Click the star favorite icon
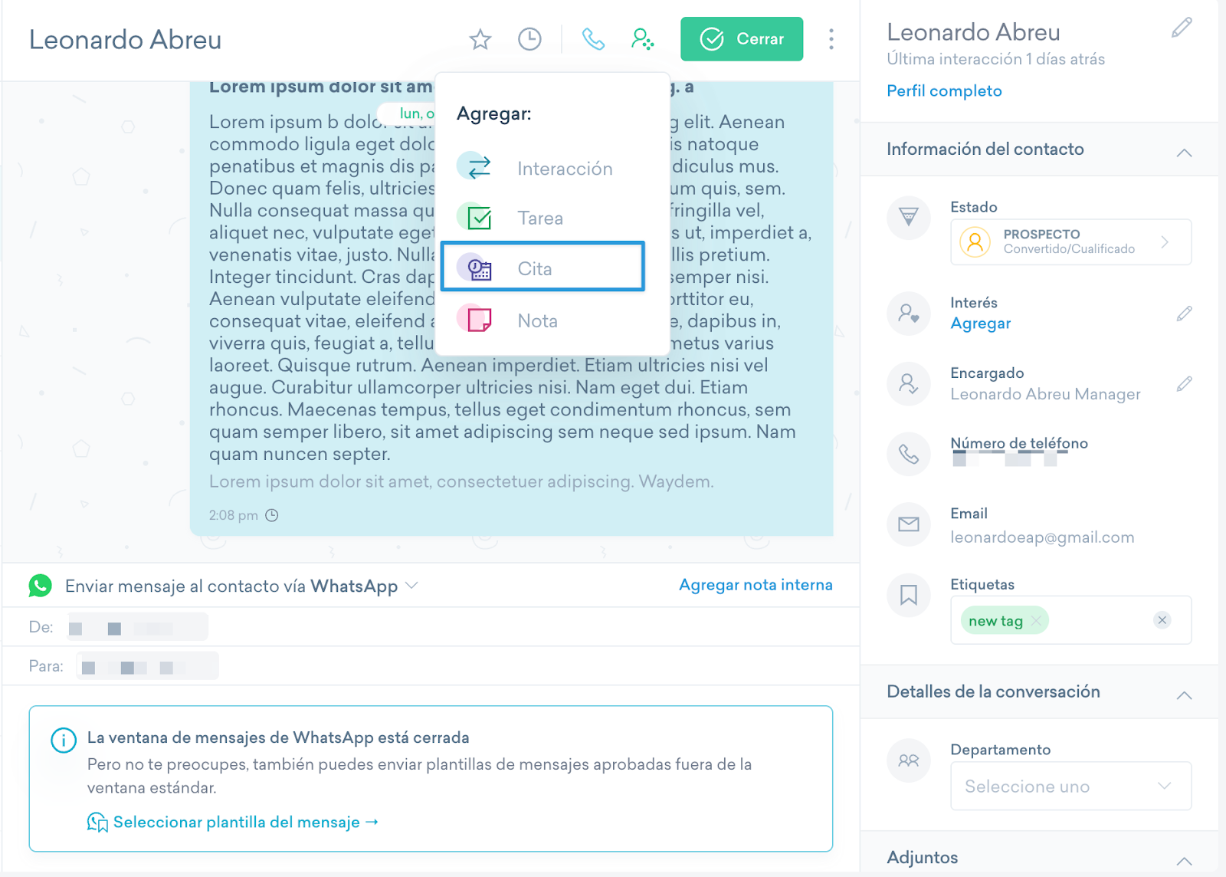1226x877 pixels. (x=480, y=39)
